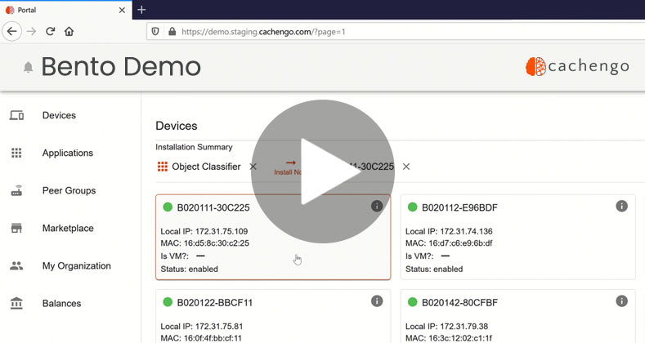The image size is (645, 343).
Task: Click green status dot of B020111-30C225
Action: 168,207
